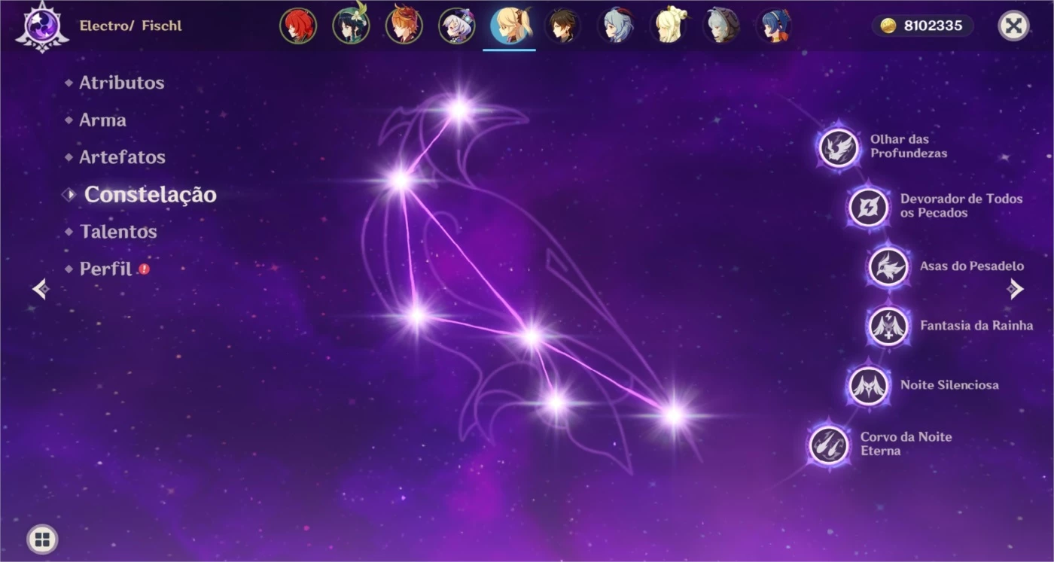Select the Devorador de Todos os Pecados icon
The image size is (1054, 562).
[868, 207]
